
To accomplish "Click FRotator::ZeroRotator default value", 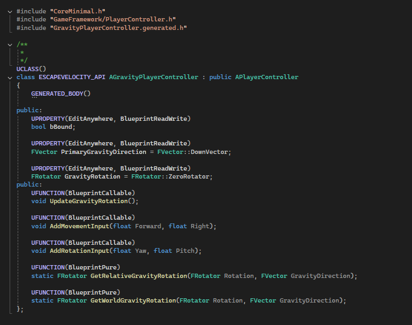I will pos(170,176).
